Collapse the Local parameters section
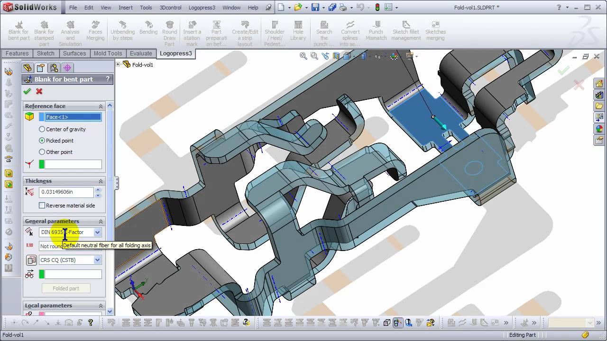This screenshot has width=607, height=341. [101, 305]
